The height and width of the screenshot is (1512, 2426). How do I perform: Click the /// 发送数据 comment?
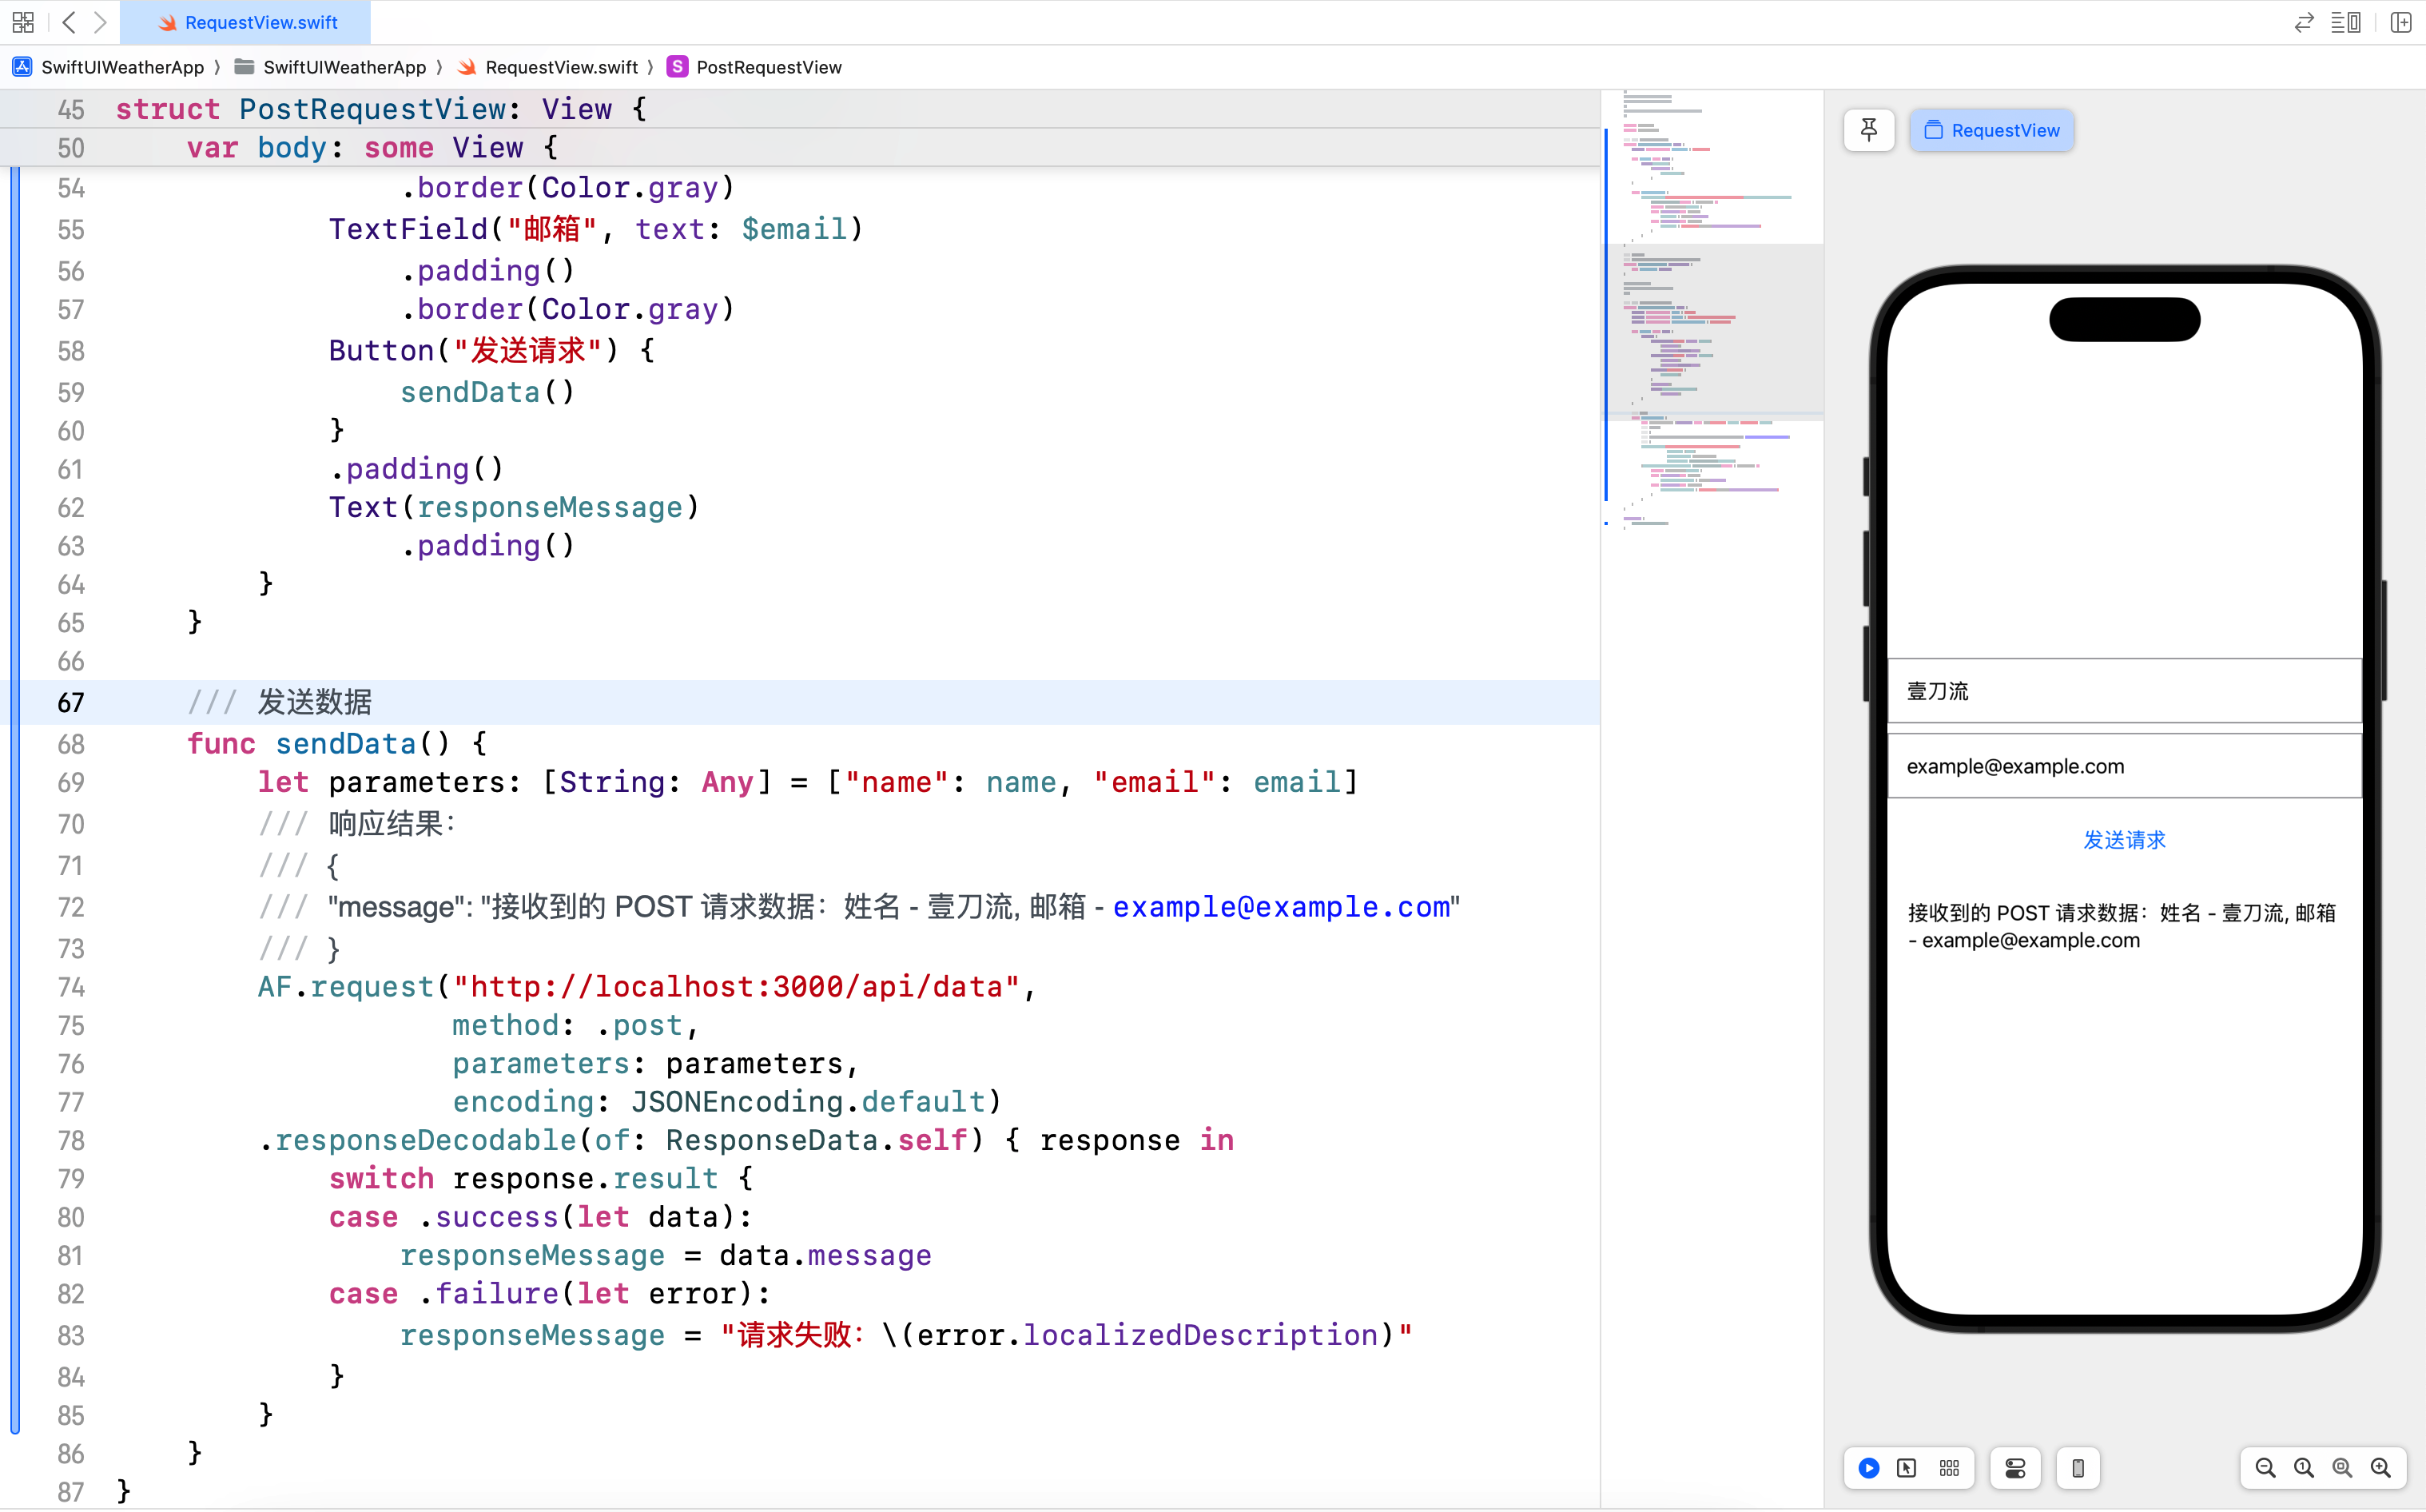coord(280,702)
